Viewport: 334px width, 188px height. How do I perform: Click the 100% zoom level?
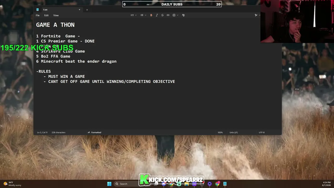coord(220,132)
